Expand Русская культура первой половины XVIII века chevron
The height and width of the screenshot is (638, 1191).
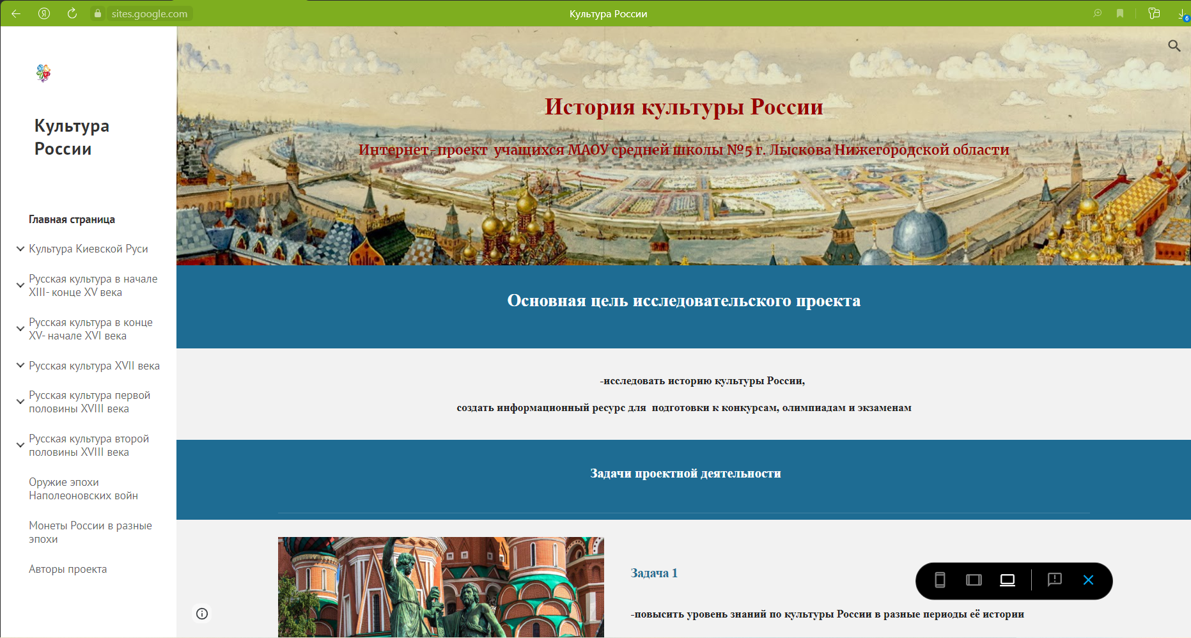[20, 402]
